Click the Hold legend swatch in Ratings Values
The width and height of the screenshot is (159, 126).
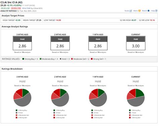pos(60,59)
